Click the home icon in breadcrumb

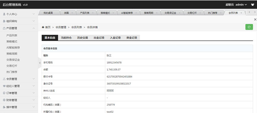pos(43,27)
